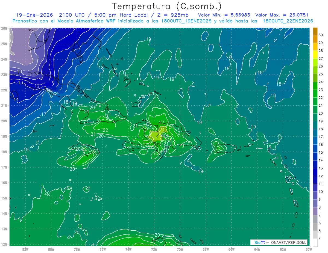Click the '13' contour label on the map
Viewport: 328px width, 253px height.
(x=21, y=83)
